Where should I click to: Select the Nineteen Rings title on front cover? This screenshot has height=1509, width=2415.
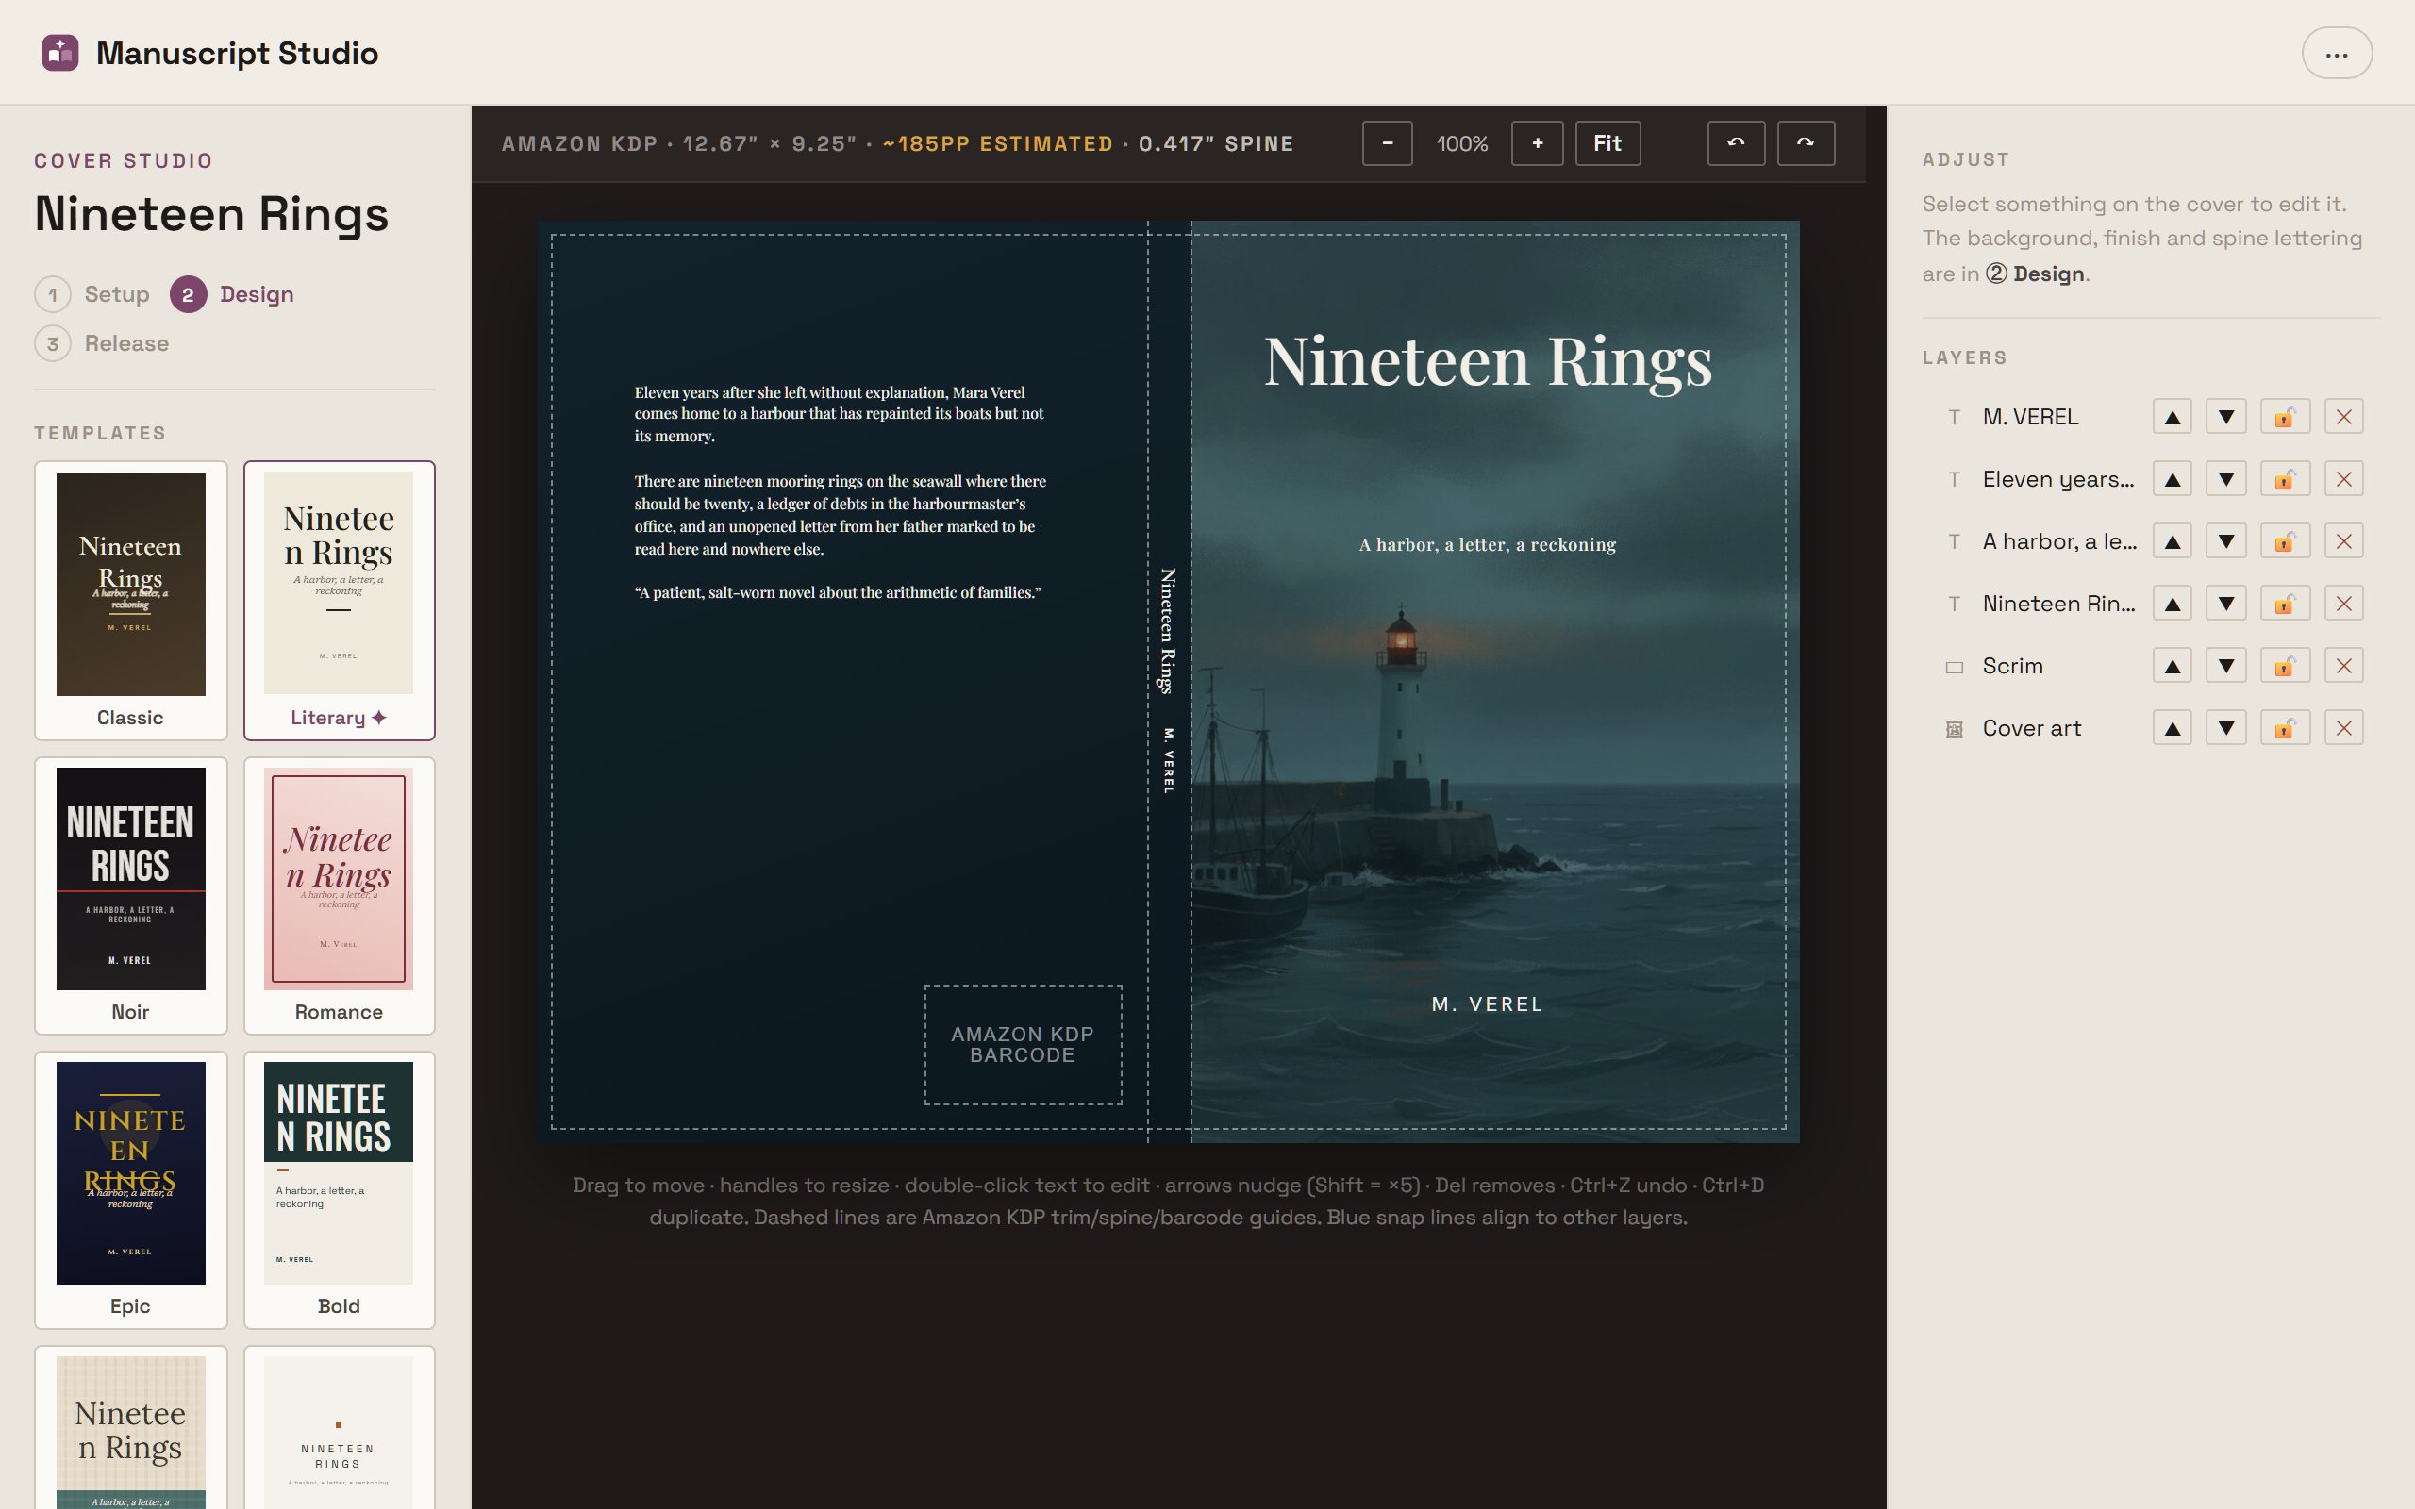coord(1488,361)
